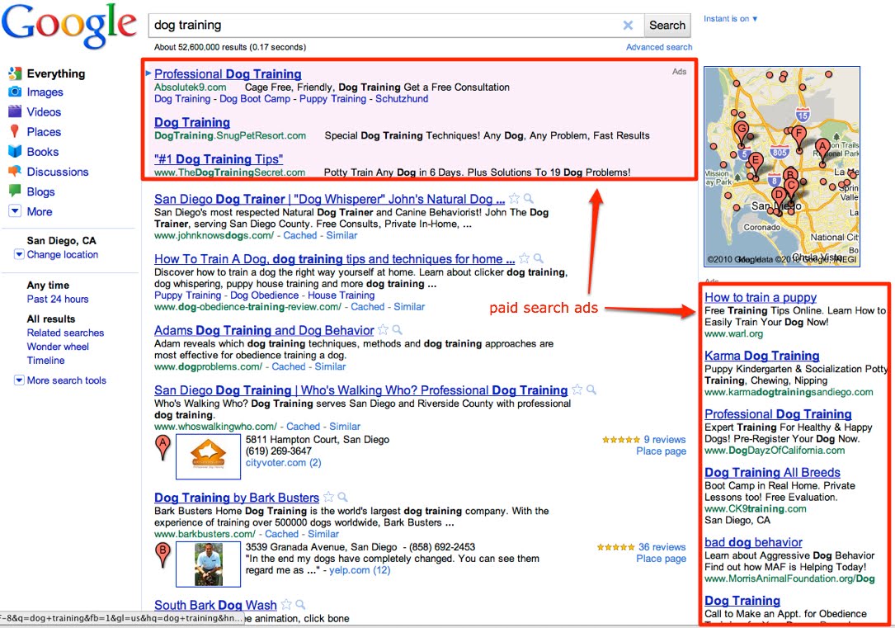895x628 pixels.
Task: Click magnifier preview beside Who's Walking Who result
Action: [x=591, y=390]
